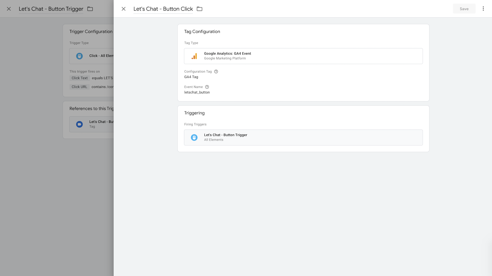
Task: Click the Click - All Elements trigger type icon
Action: click(80, 56)
